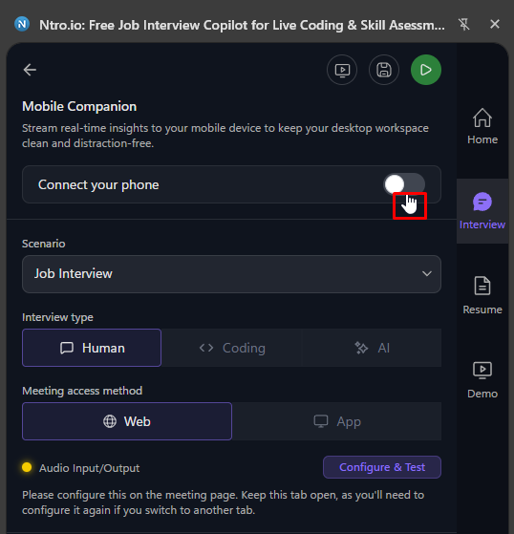Select AI interview type

(372, 348)
